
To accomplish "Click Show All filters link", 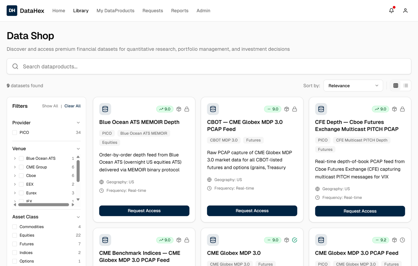I will coord(50,106).
